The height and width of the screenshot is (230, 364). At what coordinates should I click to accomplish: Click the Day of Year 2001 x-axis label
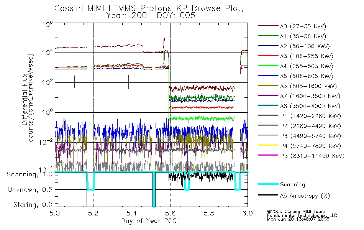[x=151, y=221]
